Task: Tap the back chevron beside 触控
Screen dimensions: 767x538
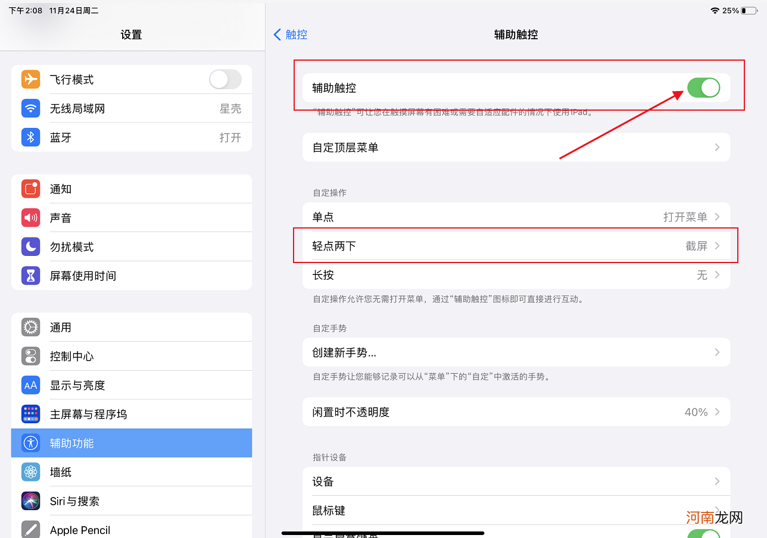Action: 277,35
